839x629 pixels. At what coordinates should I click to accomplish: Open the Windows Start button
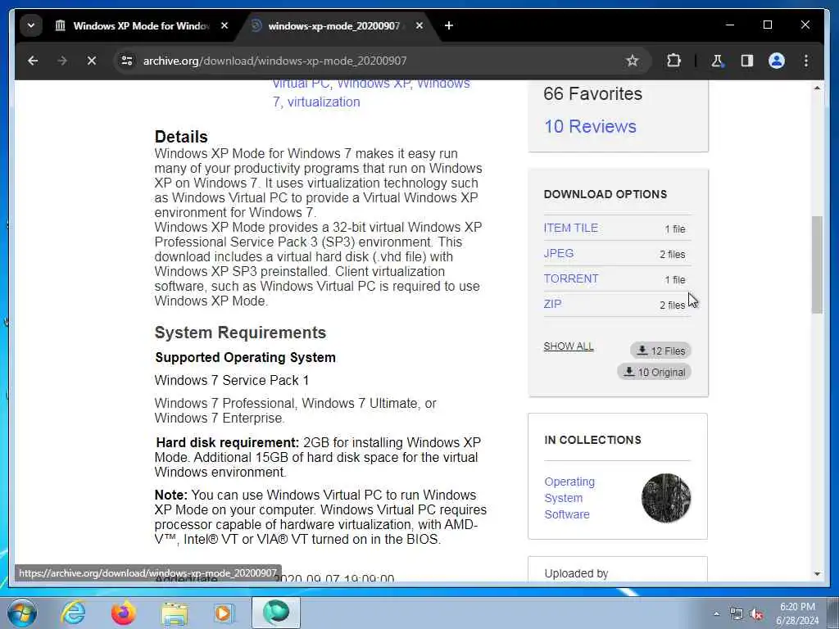pos(22,613)
